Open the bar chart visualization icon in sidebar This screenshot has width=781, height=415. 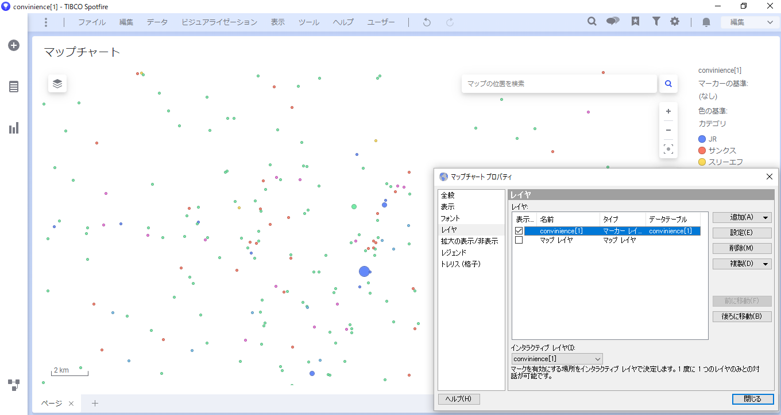point(14,128)
